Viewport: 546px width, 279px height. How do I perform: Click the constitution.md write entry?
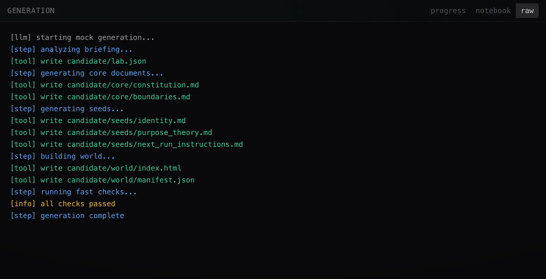[x=105, y=85]
